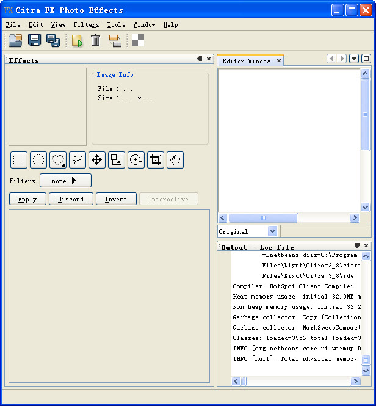The image size is (376, 406).
Task: Click Output log scrollbar up arrow
Action: (366, 256)
